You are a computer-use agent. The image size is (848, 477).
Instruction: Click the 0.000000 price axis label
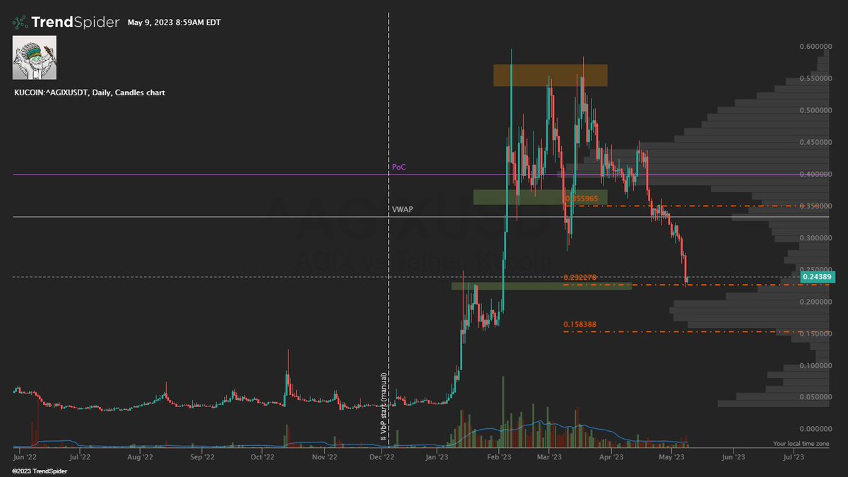[814, 429]
